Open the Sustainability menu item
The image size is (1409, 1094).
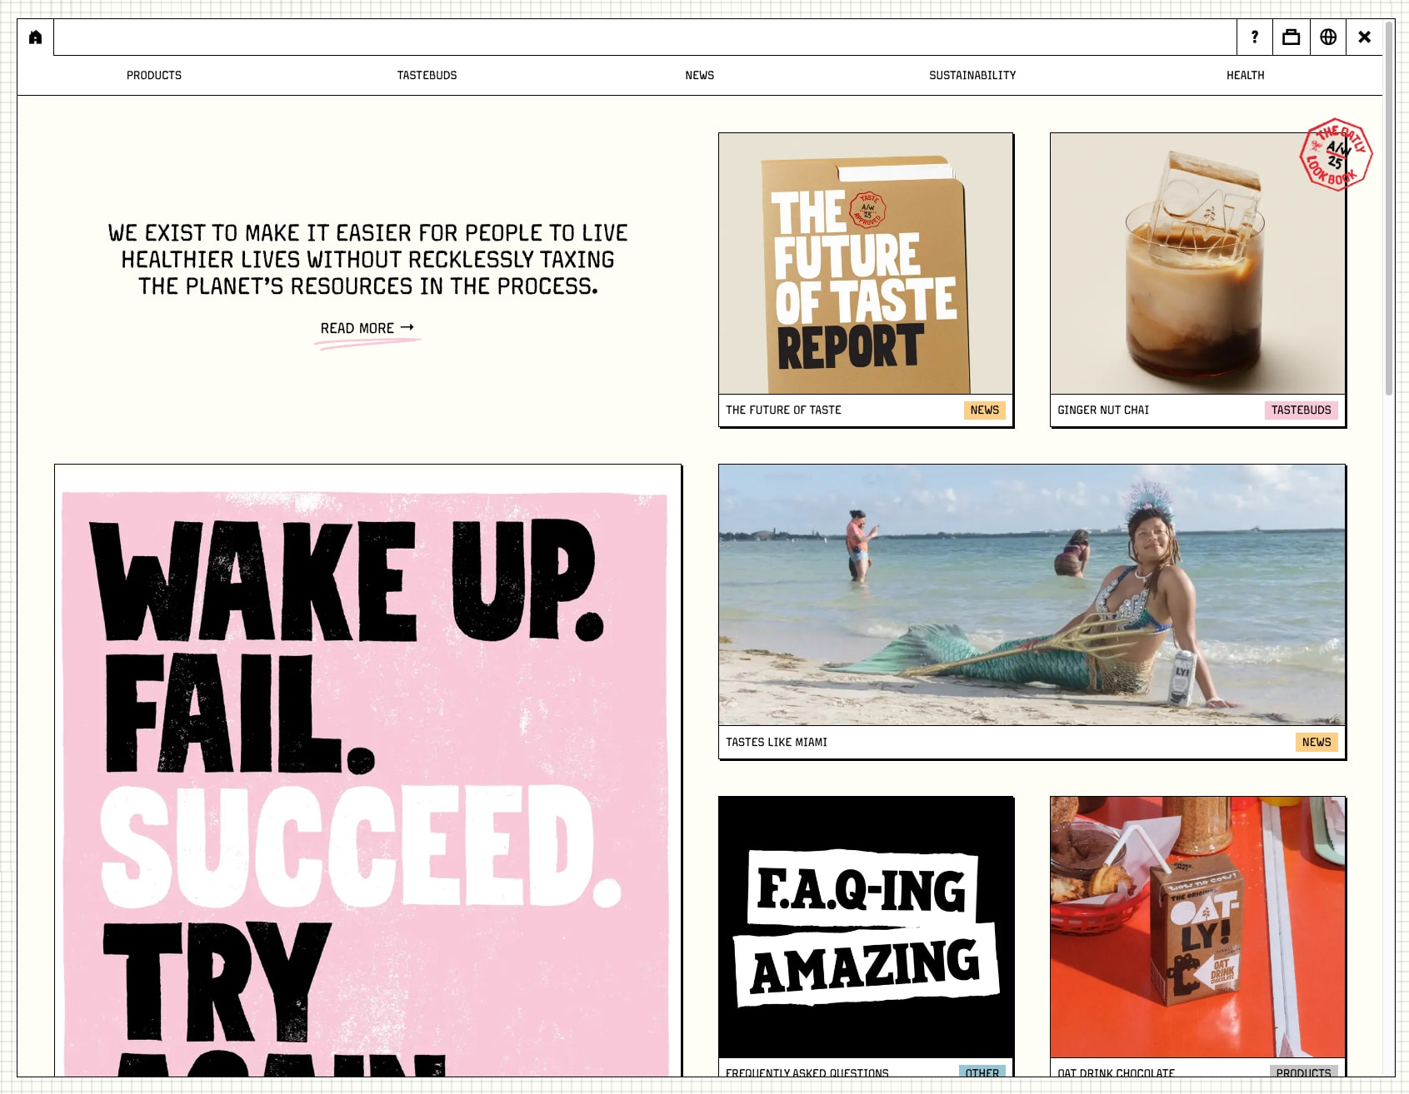(972, 75)
